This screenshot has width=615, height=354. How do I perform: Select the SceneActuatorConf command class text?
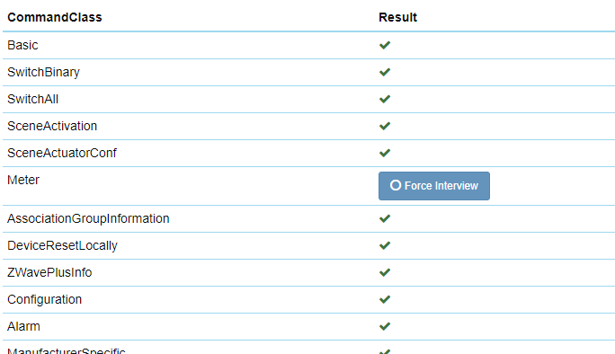[62, 153]
